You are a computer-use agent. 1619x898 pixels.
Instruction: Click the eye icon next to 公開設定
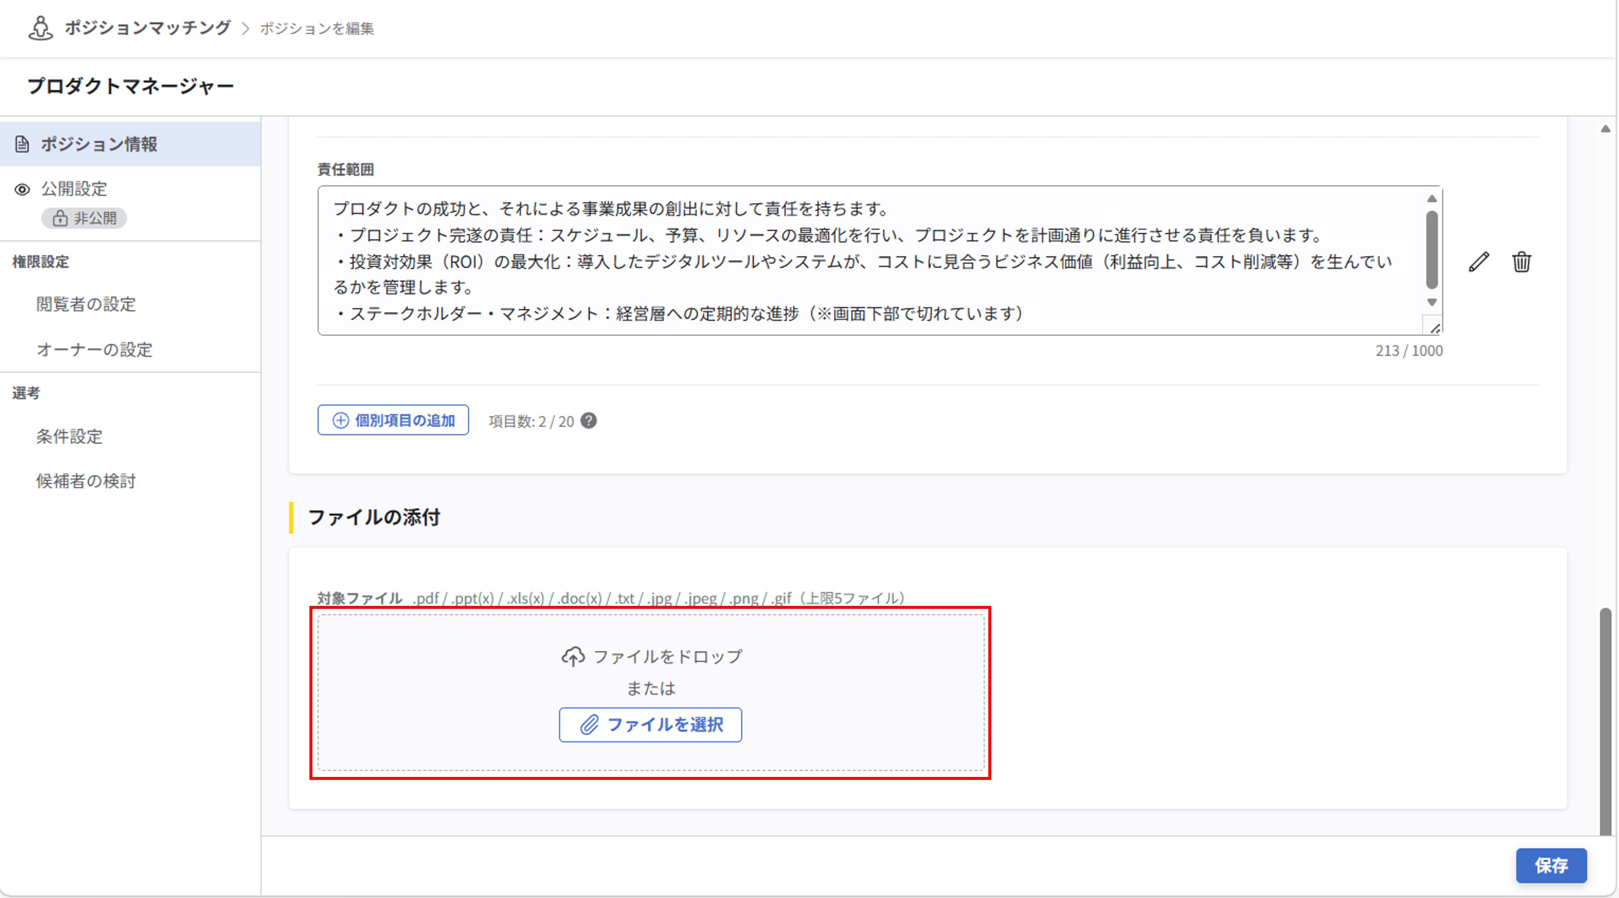click(x=22, y=189)
